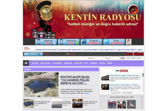Open small pond thumbnail in news strip
This screenshot has width=167, height=111.
tap(29, 104)
